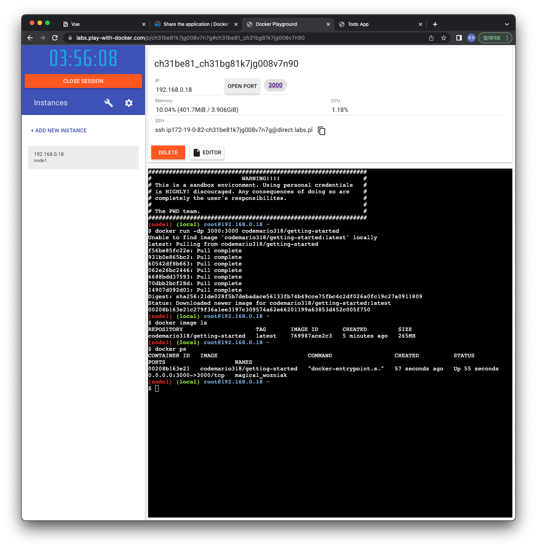Viewport: 537px width, 549px height.
Task: Delete the current instance
Action: point(168,152)
